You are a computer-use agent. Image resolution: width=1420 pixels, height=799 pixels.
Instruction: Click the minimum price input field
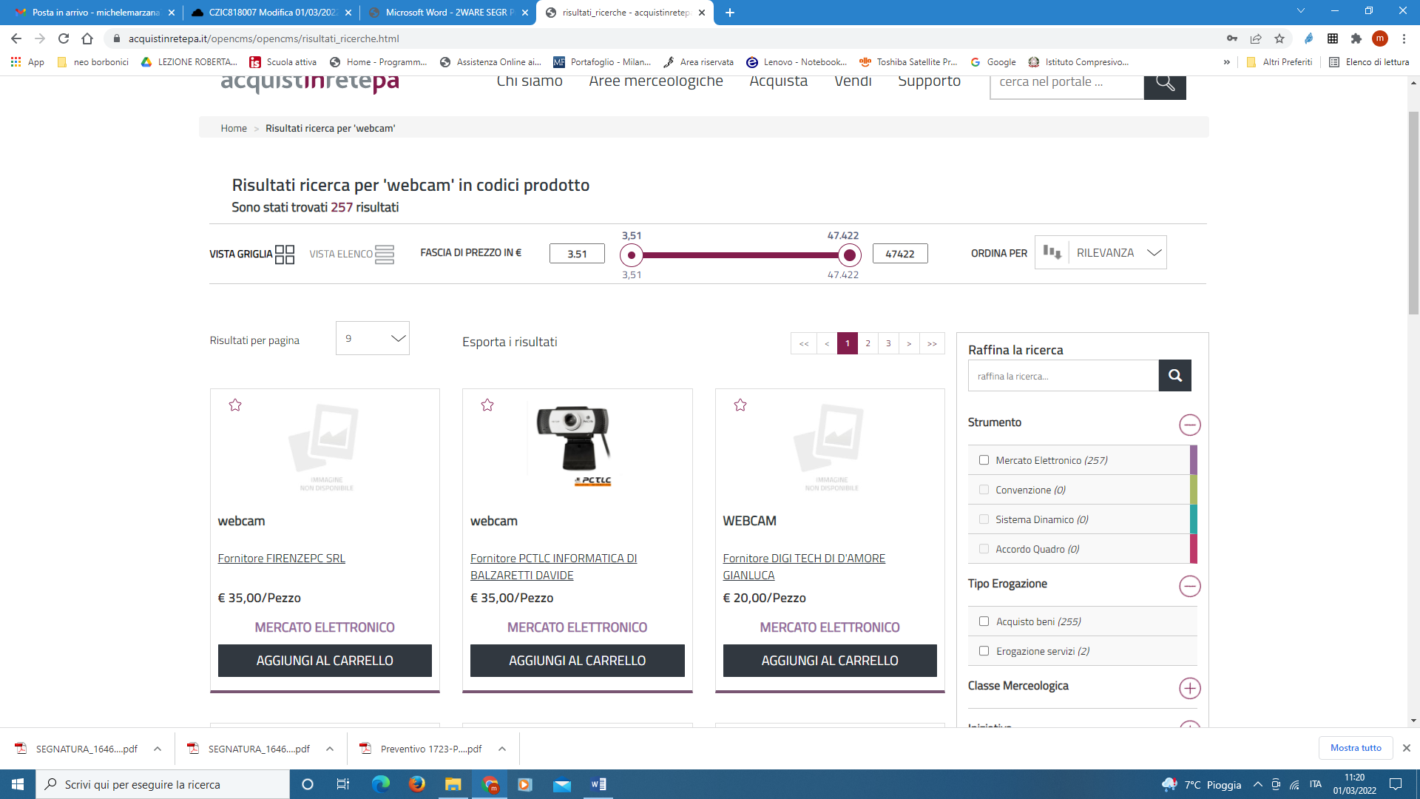577,254
